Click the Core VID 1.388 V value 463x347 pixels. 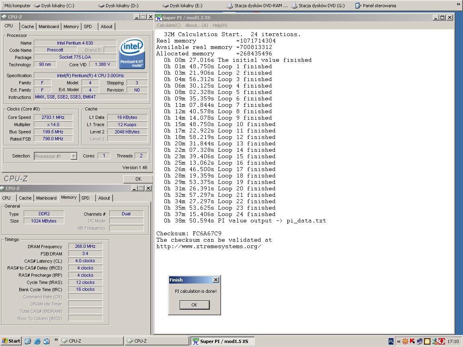click(x=102, y=64)
